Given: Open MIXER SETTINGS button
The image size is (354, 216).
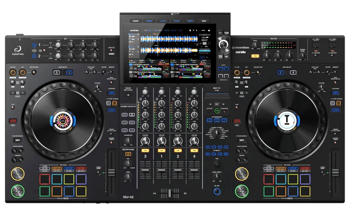Looking at the screenshot, I should click(128, 95).
